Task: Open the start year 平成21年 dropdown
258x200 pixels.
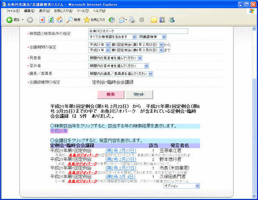Action: (x=99, y=45)
